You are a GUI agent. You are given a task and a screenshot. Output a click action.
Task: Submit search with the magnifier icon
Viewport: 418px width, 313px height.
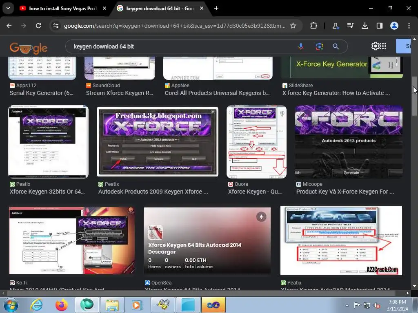(x=336, y=46)
